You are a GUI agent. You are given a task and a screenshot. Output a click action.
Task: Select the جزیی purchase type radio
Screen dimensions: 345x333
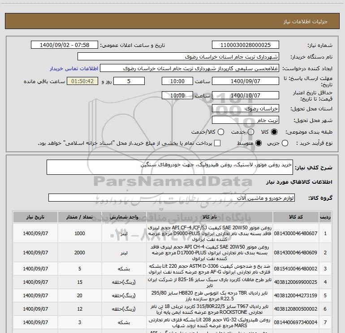pos(285,143)
